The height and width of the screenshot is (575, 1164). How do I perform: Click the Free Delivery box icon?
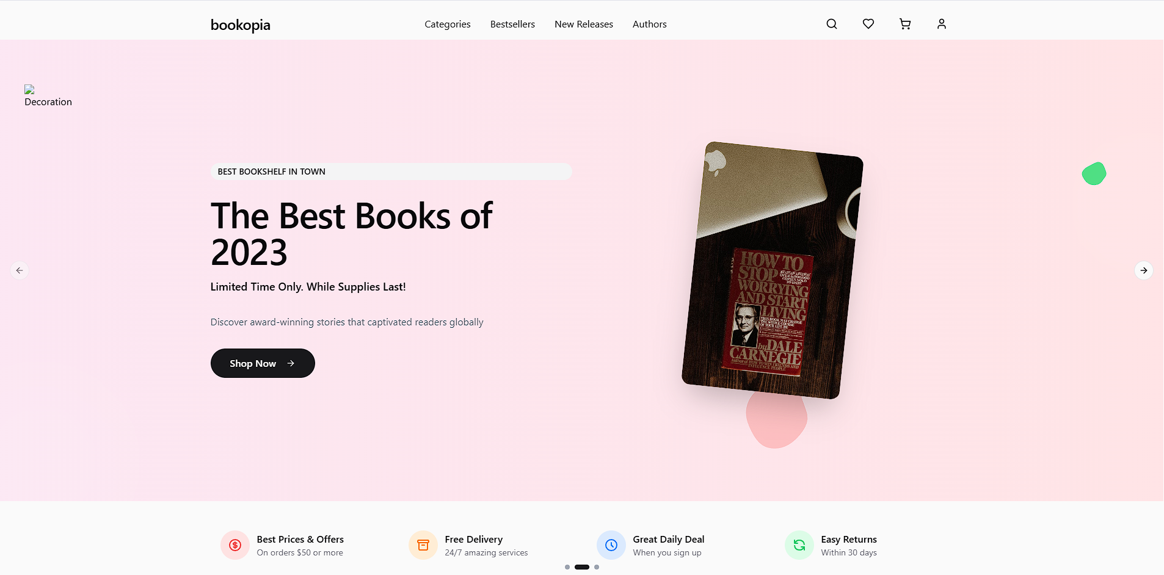point(423,544)
